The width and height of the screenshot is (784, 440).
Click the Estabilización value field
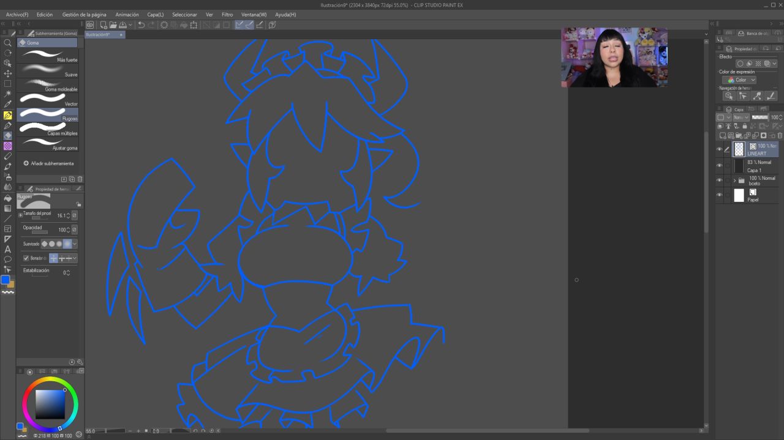coord(64,272)
